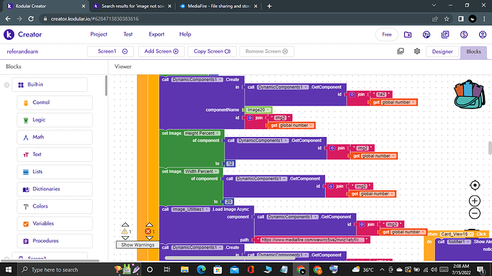Edit the mediafire path text block

pyautogui.click(x=312, y=240)
